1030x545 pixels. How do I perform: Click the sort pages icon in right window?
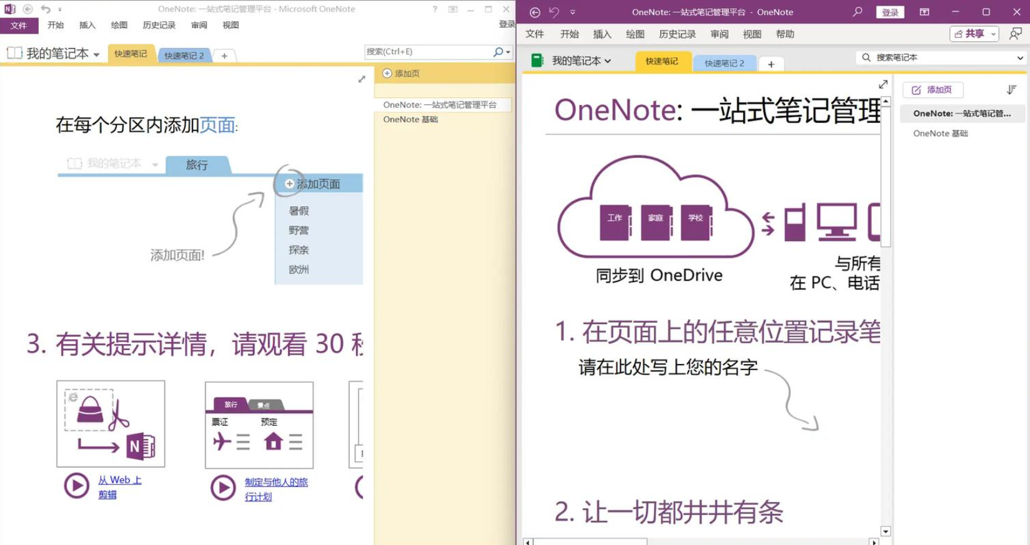[1011, 90]
